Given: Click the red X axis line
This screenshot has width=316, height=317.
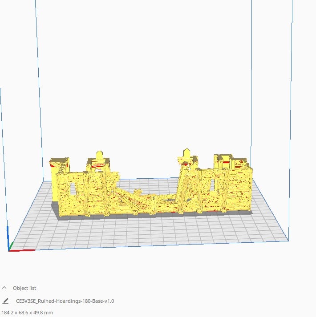Looking at the screenshot, I should click(x=22, y=251).
